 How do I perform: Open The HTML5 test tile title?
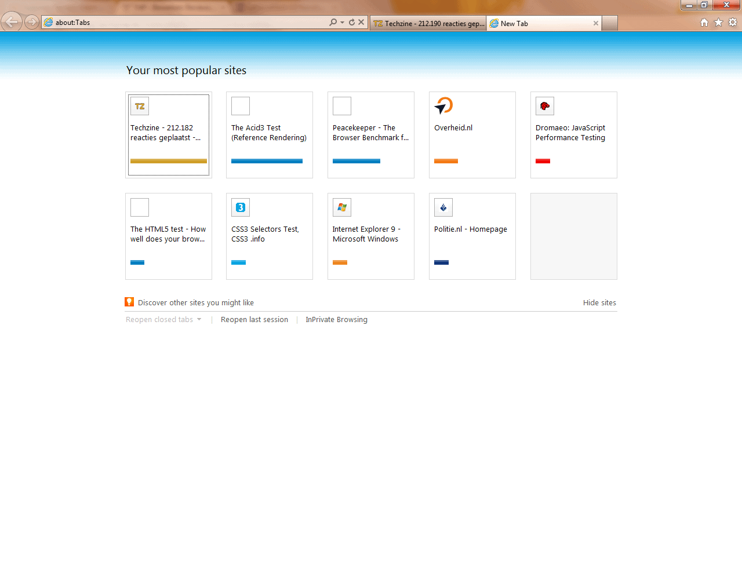coord(168,234)
